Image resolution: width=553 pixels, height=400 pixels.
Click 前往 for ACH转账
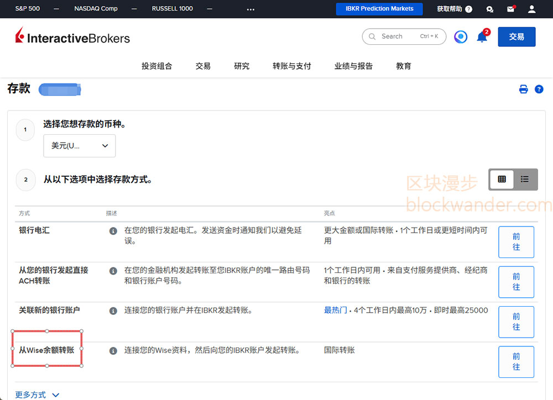click(x=516, y=282)
